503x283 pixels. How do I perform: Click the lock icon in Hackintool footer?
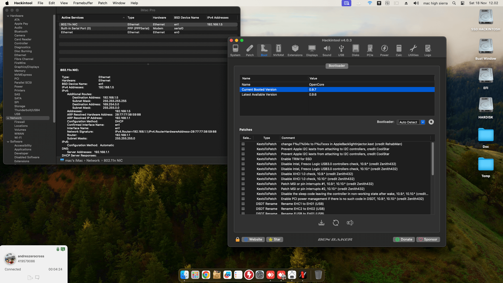[238, 240]
